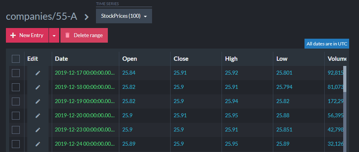Click the Volume column header
Screen dimensions: 359x152
[337, 59]
